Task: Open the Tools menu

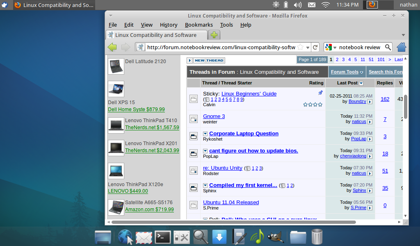Action: click(x=226, y=25)
